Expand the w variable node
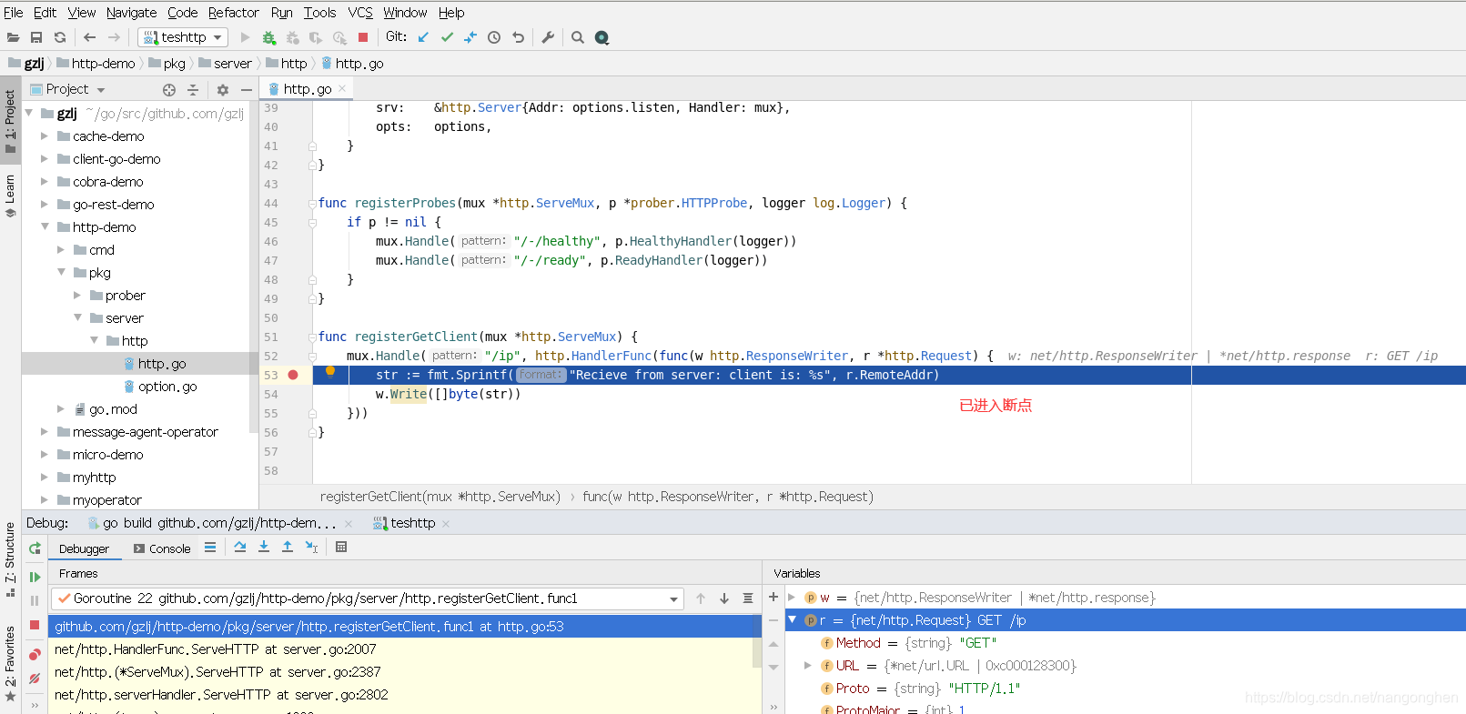 pyautogui.click(x=792, y=598)
